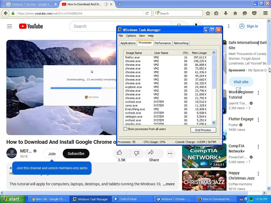Click the YouTube logo
The height and width of the screenshot is (203, 271).
point(31,26)
